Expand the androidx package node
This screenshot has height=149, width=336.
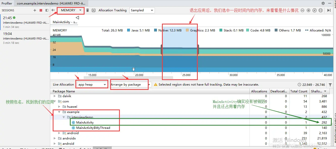tap(55, 138)
